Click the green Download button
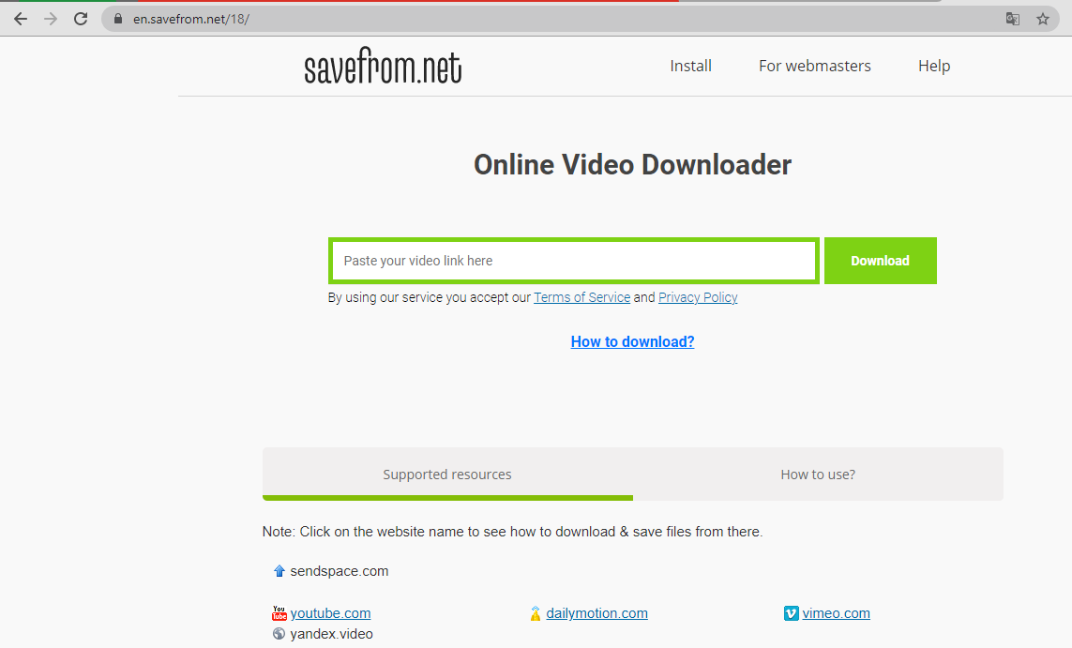Image resolution: width=1072 pixels, height=648 pixels. click(881, 261)
